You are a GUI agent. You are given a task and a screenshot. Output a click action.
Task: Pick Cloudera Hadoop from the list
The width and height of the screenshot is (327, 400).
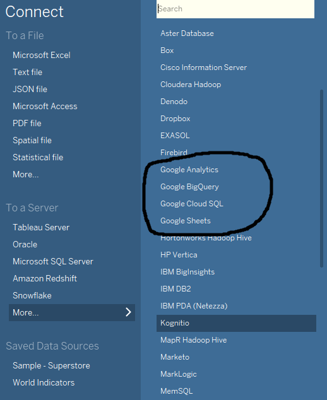pos(191,85)
